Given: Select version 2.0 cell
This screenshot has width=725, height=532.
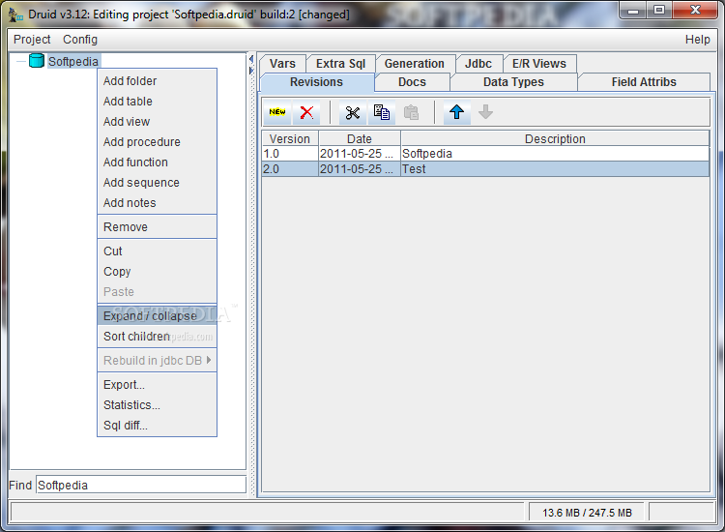Looking at the screenshot, I should [x=290, y=169].
